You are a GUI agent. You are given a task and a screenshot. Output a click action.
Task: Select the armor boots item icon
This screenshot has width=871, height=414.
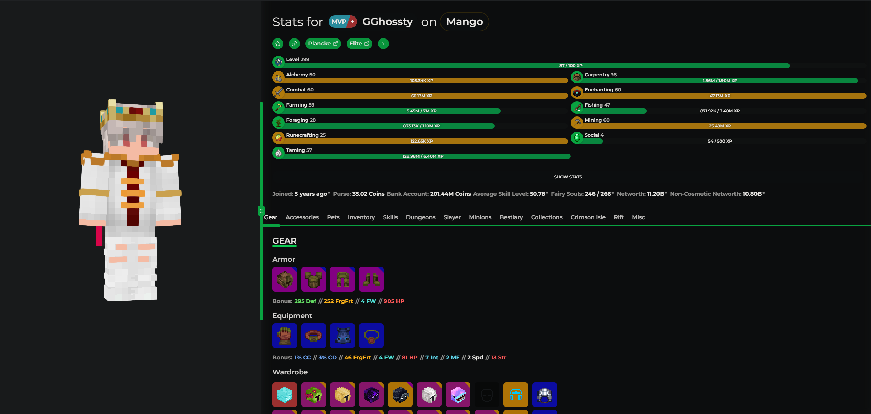(x=371, y=279)
